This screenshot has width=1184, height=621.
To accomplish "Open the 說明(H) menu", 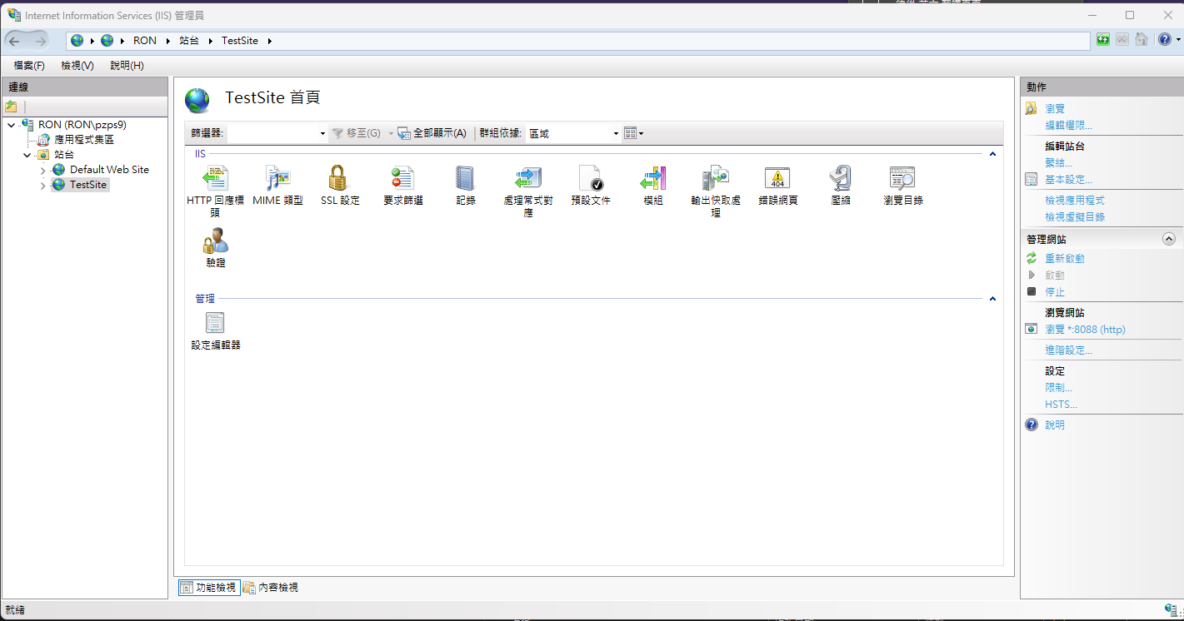I will point(127,65).
